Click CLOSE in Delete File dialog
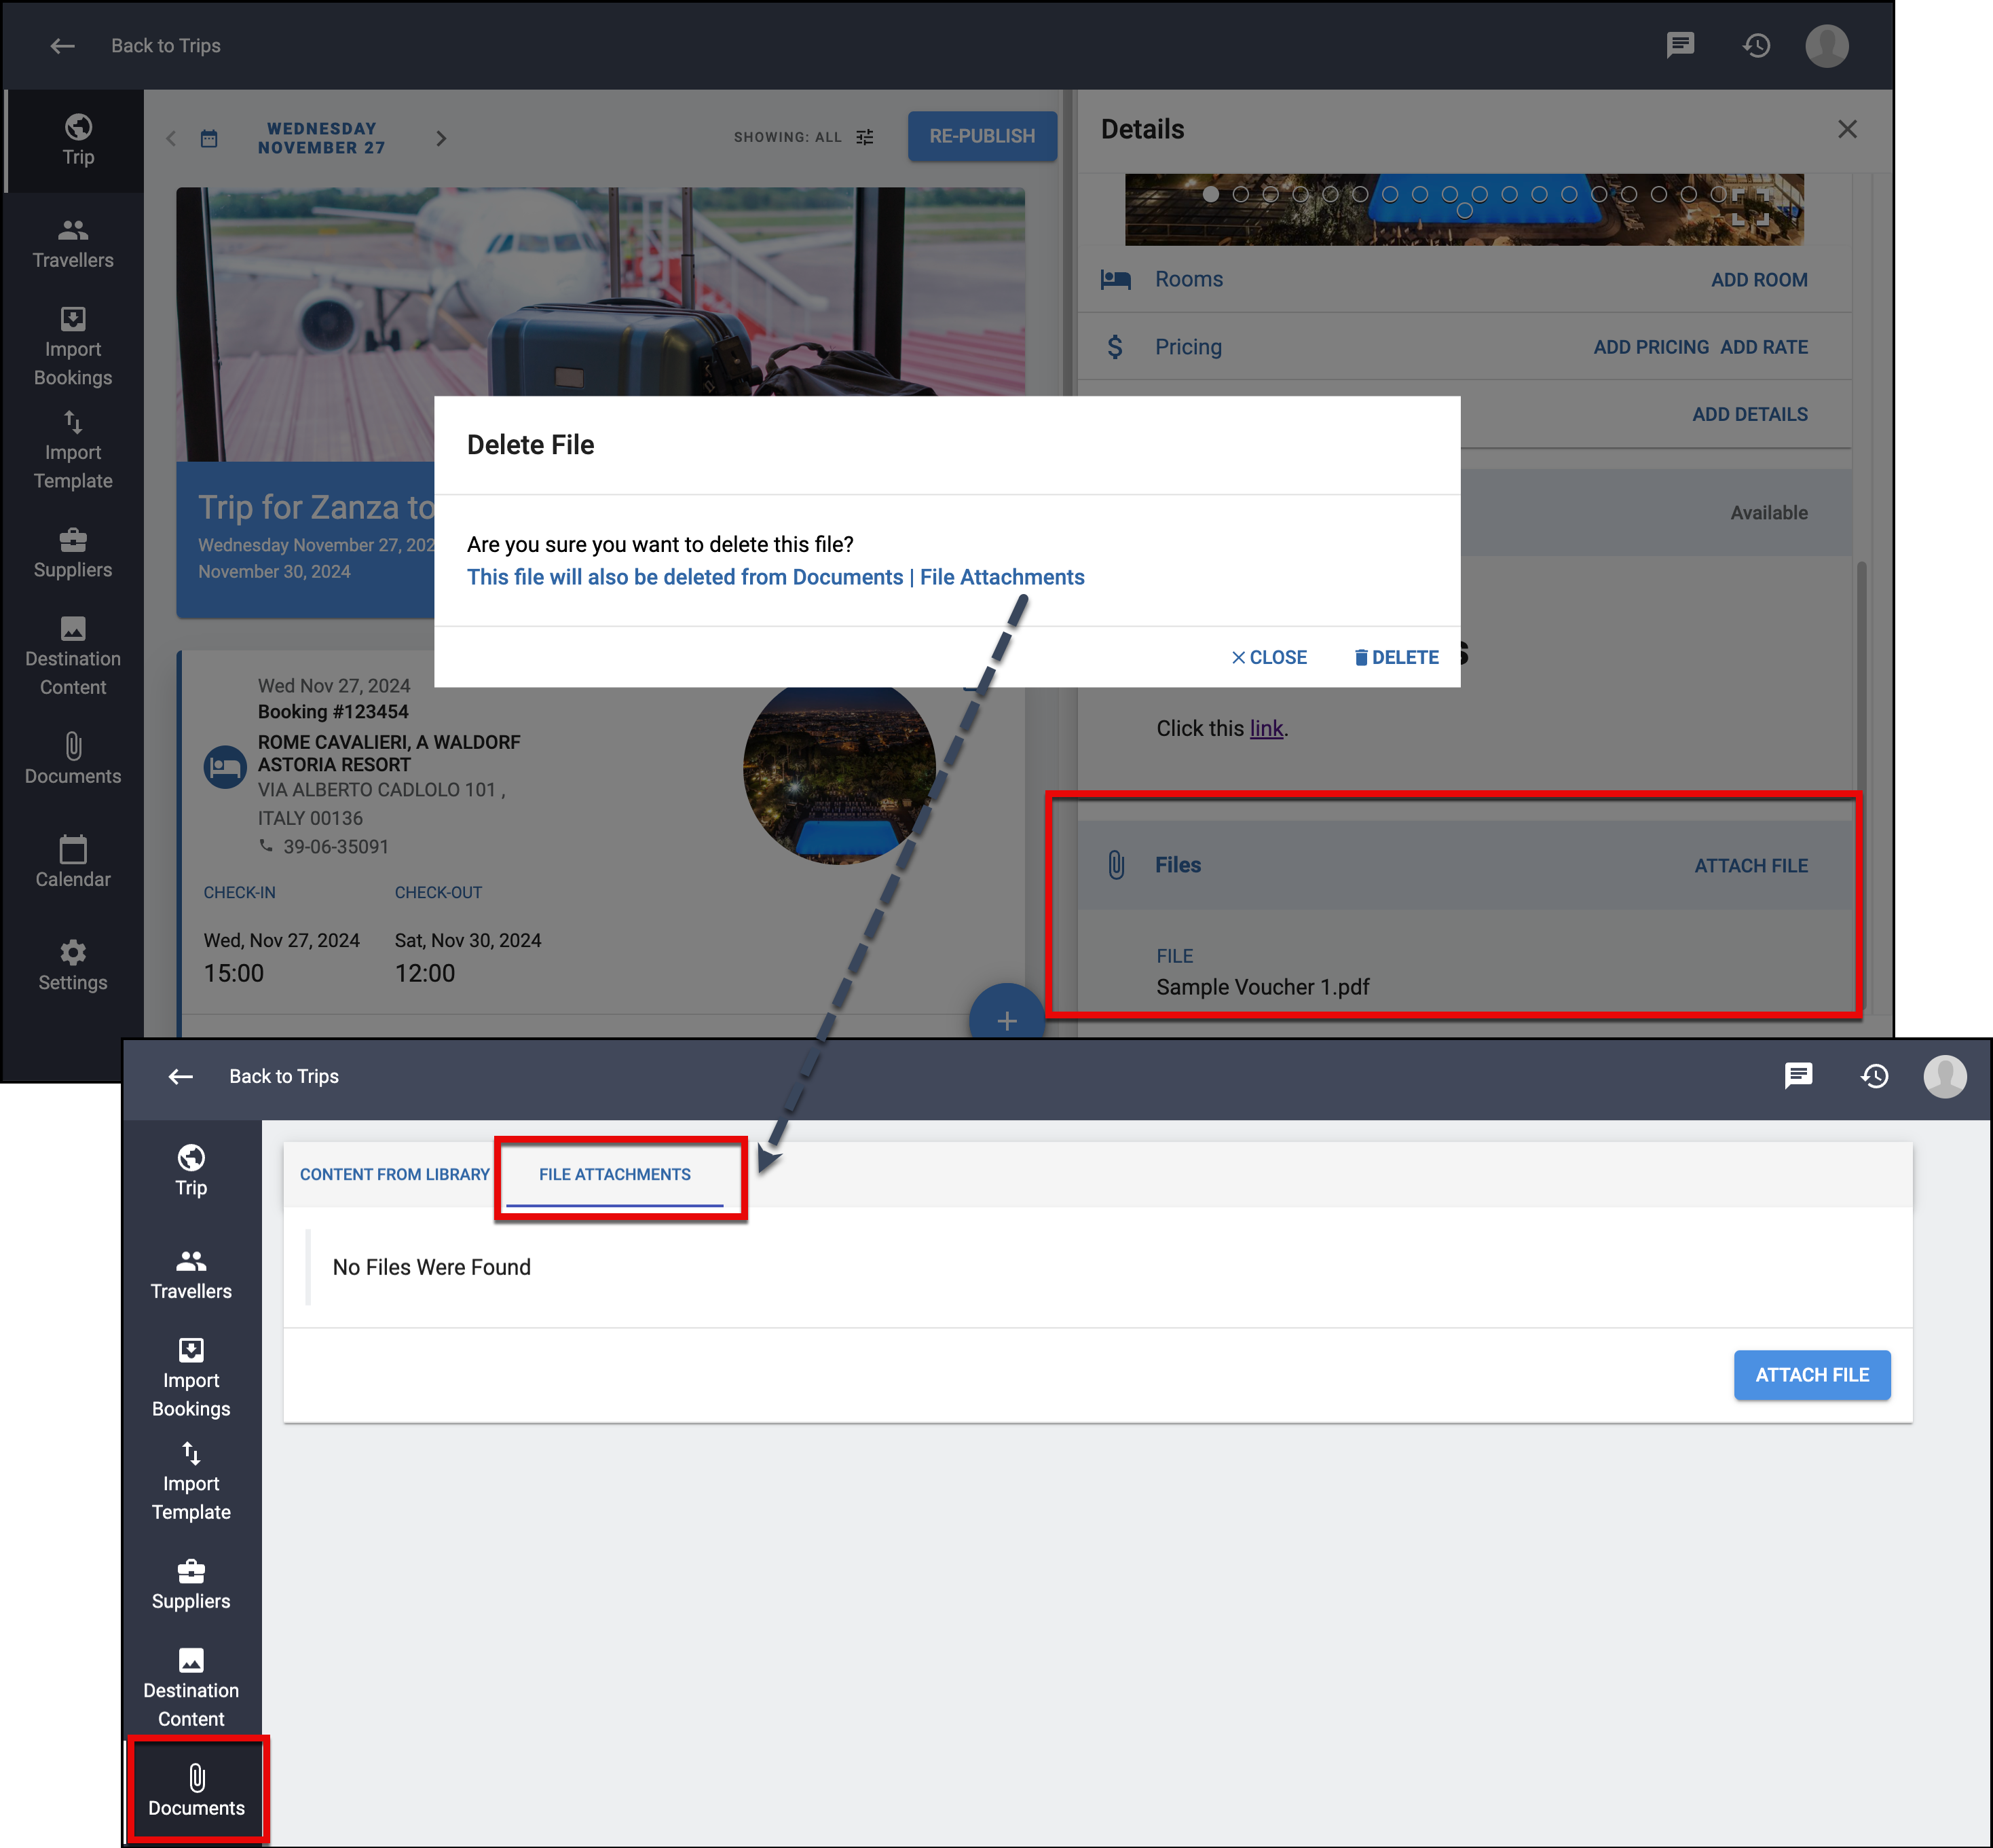Screen dimensions: 1993x1848 click(x=1269, y=657)
